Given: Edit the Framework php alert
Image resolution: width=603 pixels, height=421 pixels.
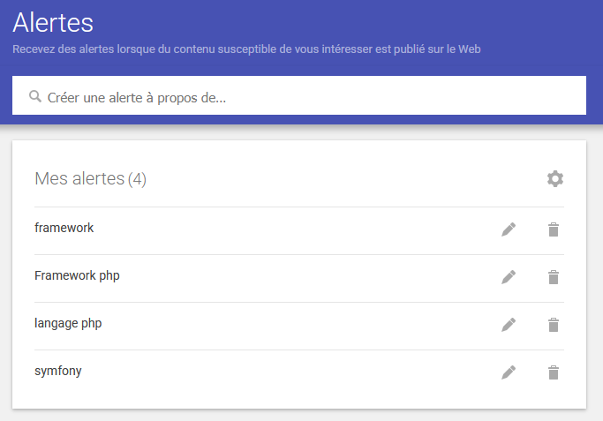Looking at the screenshot, I should click(x=509, y=277).
